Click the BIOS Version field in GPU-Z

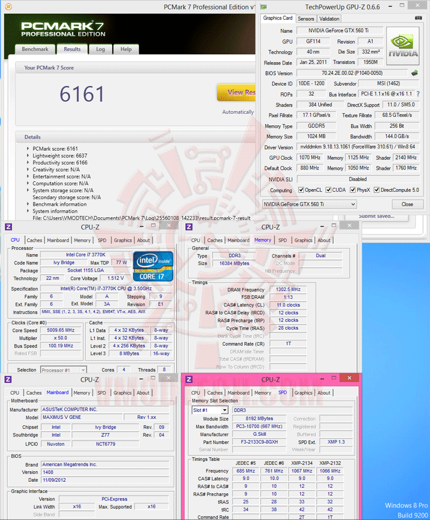pyautogui.click(x=352, y=73)
